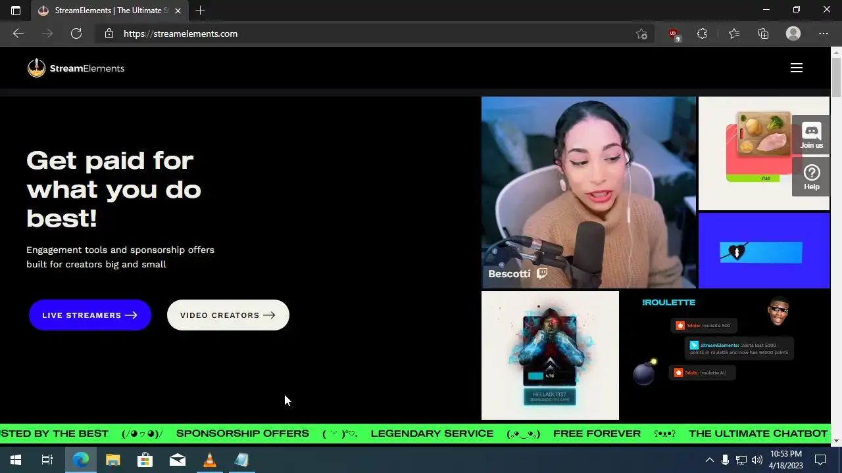
Task: Open Microsoft Edge from taskbar
Action: [80, 460]
